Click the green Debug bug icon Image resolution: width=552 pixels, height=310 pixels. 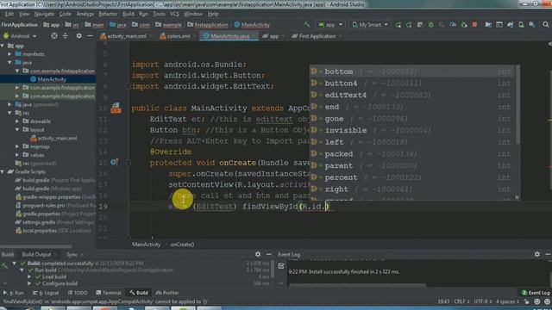(x=431, y=25)
